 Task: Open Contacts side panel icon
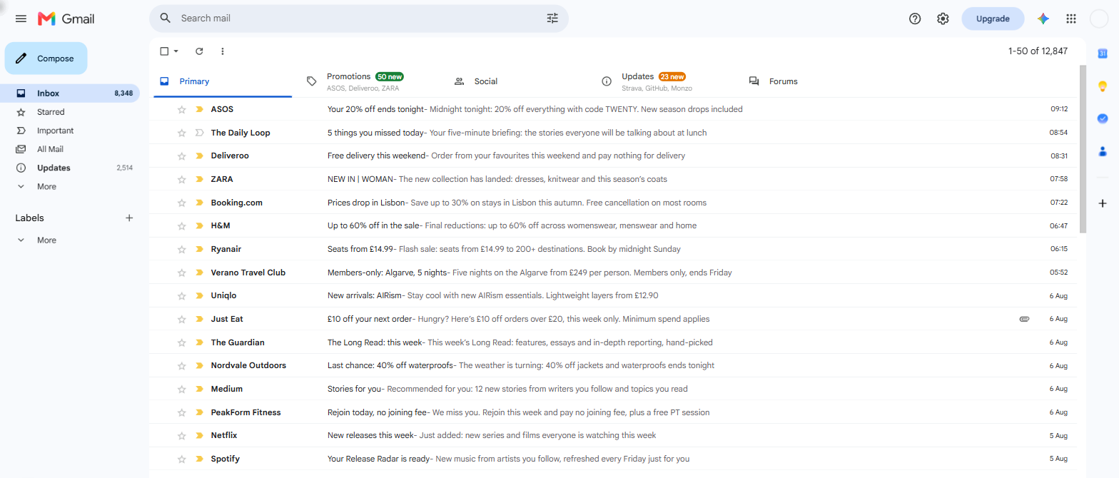click(1103, 151)
